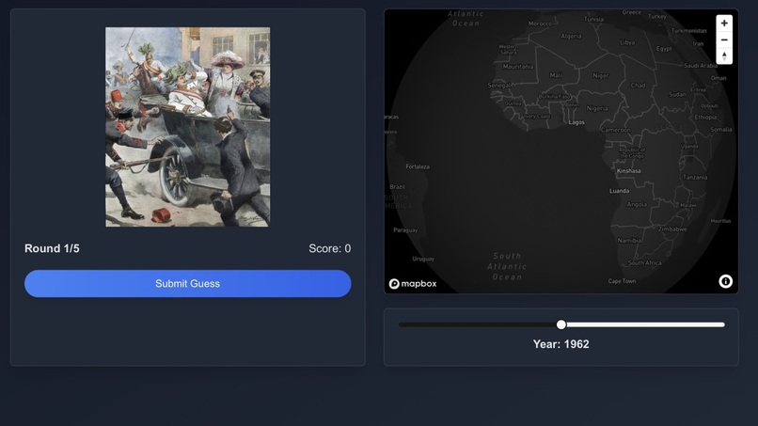Image resolution: width=758 pixels, height=426 pixels.
Task: Zoom in on the map
Action: 724,23
